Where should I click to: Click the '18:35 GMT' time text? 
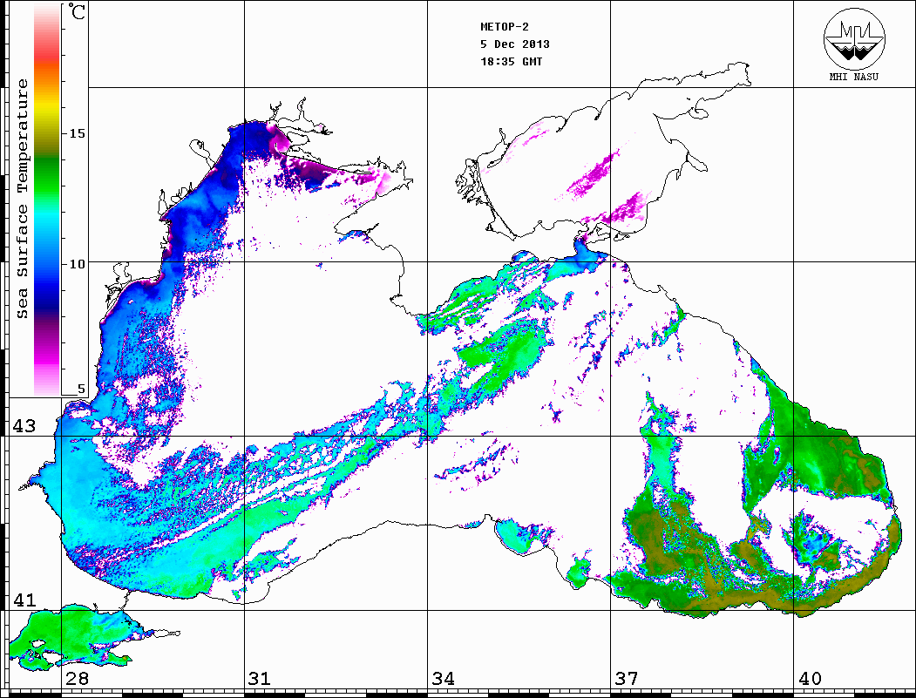point(511,61)
